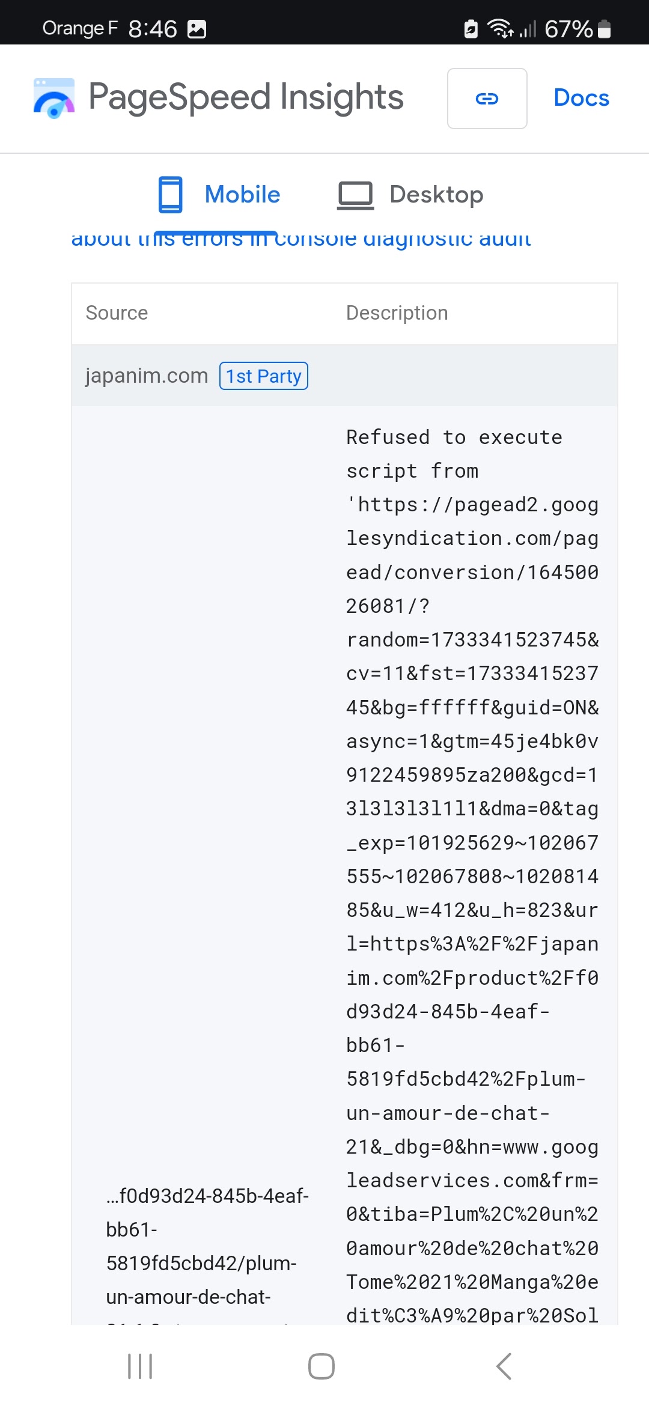Select the japanim.com source row
Viewport: 649px width, 1406px height.
pyautogui.click(x=147, y=376)
